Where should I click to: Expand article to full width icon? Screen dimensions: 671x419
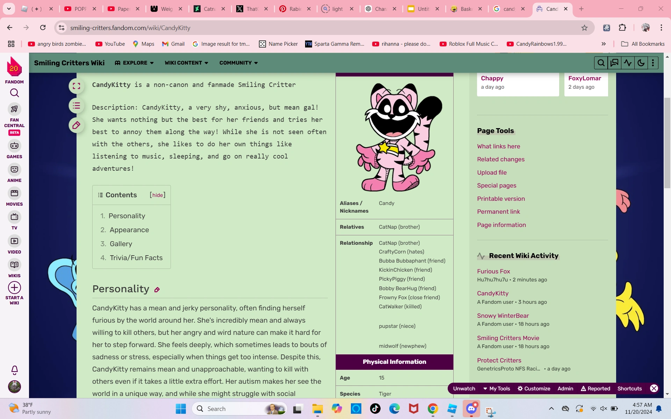pos(76,86)
